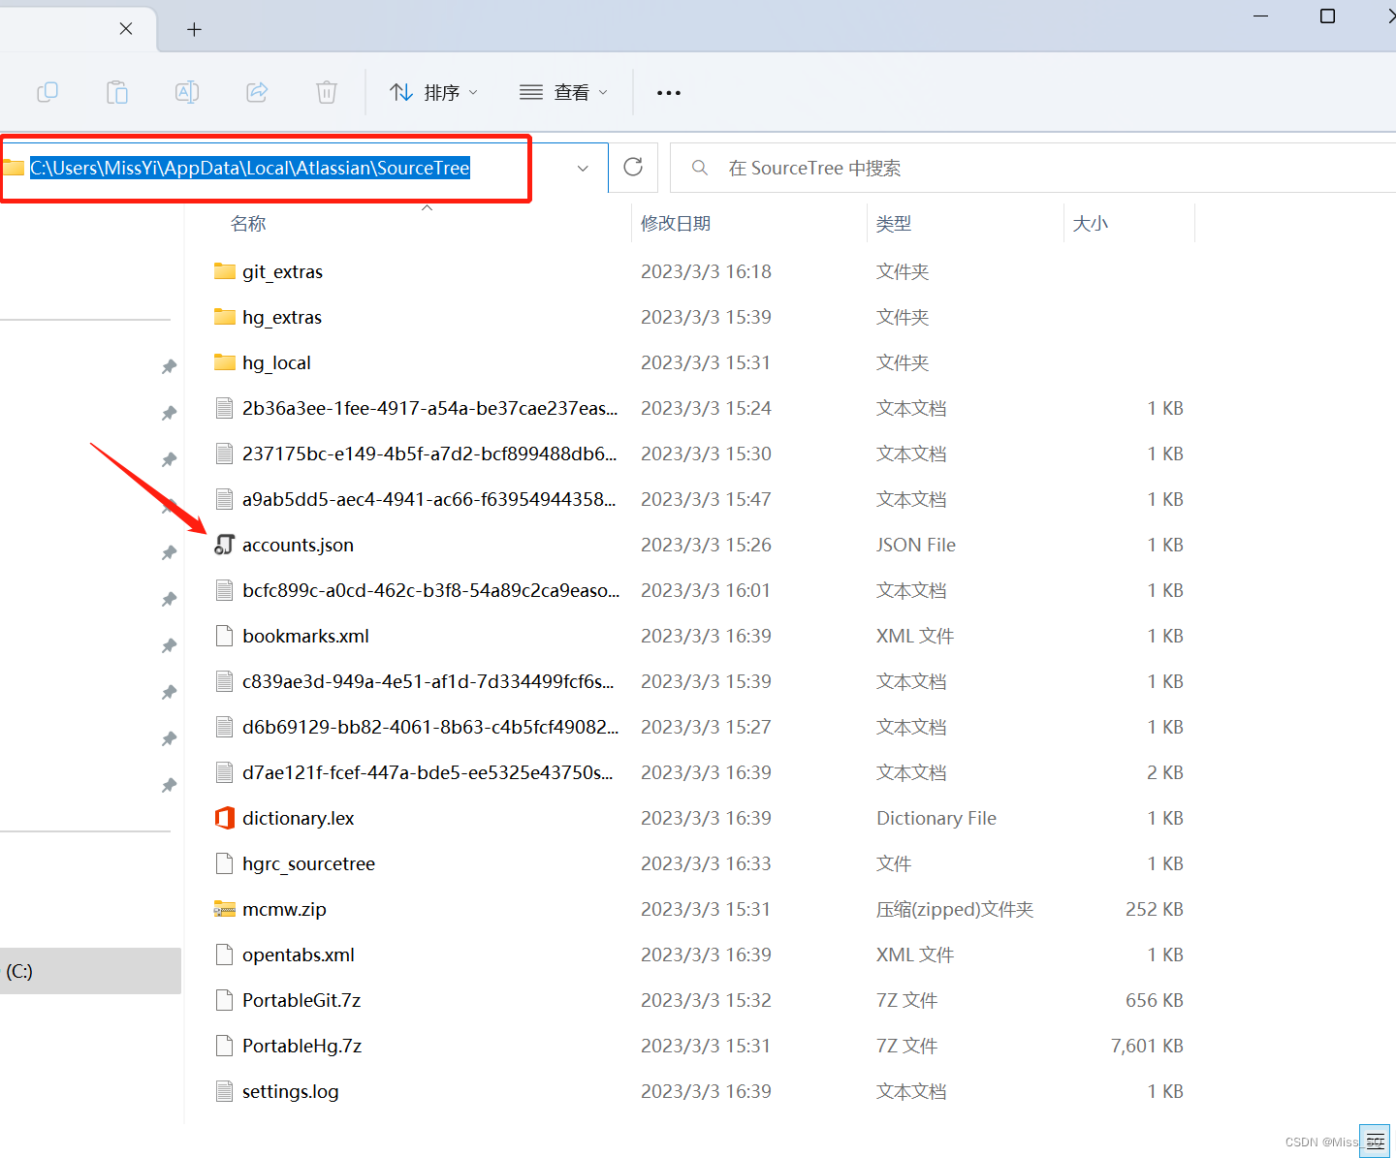Screen dimensions: 1396x1158
Task: Open the git_extras folder
Action: pyautogui.click(x=282, y=271)
